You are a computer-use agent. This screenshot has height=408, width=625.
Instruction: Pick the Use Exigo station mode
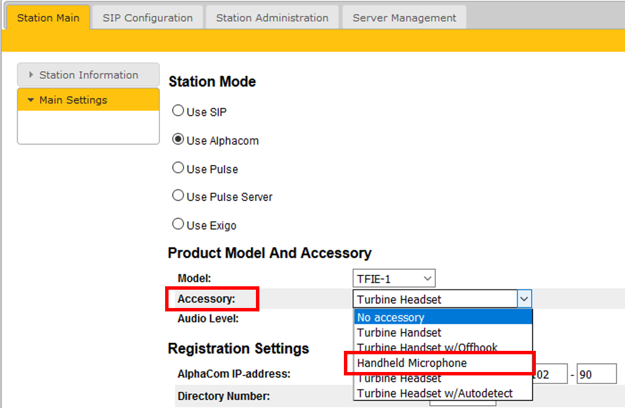(178, 225)
